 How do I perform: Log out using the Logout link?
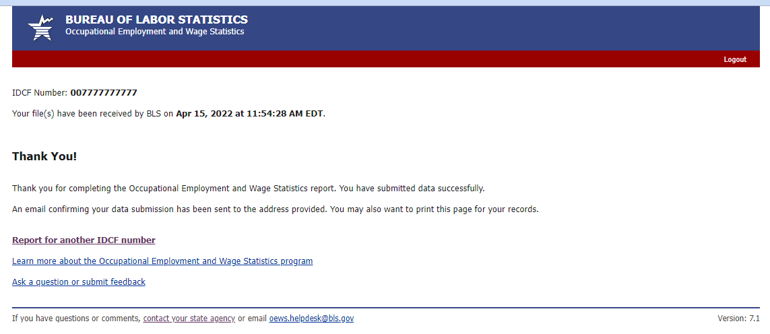(735, 60)
